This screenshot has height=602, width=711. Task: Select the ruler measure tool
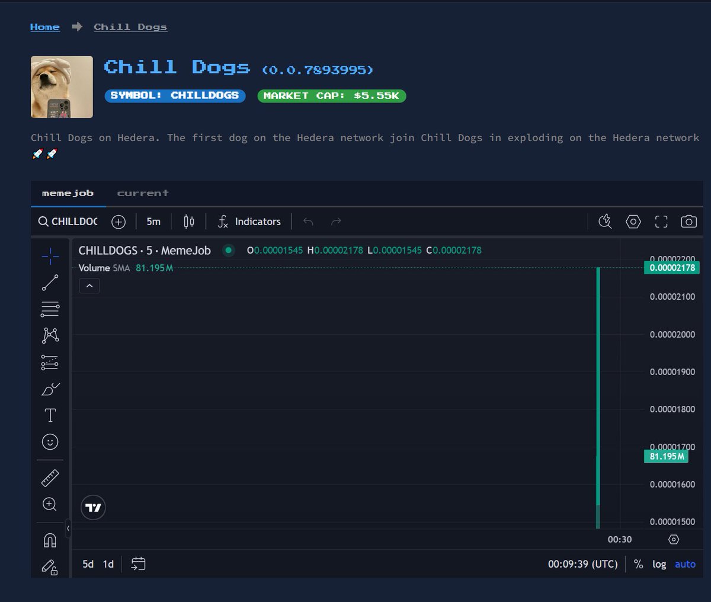coord(50,478)
